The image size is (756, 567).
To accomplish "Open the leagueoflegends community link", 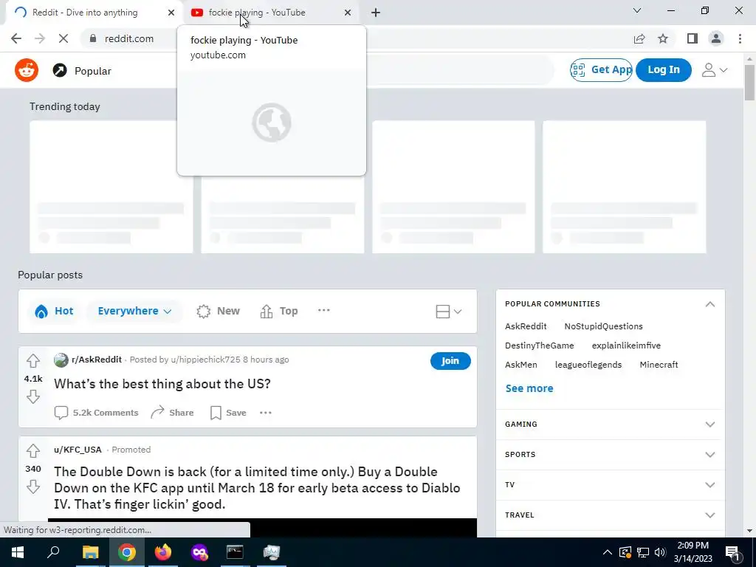I will click(x=588, y=365).
